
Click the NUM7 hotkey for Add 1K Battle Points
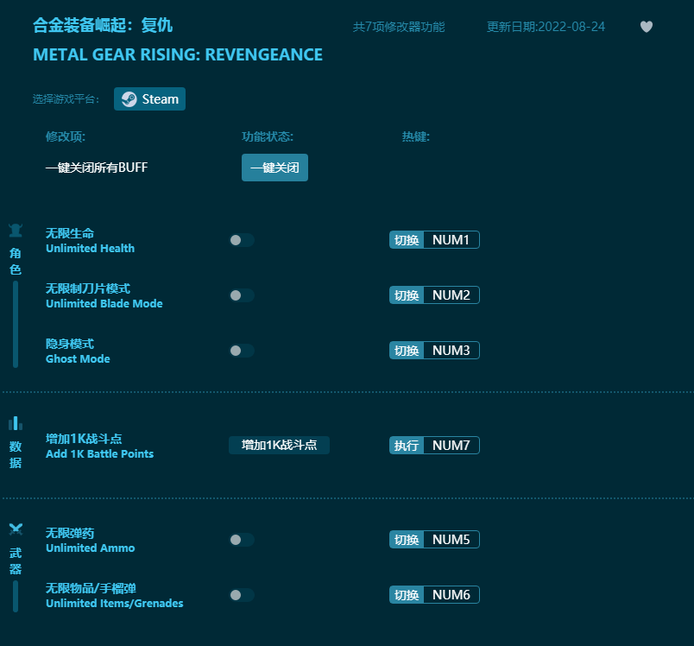451,446
